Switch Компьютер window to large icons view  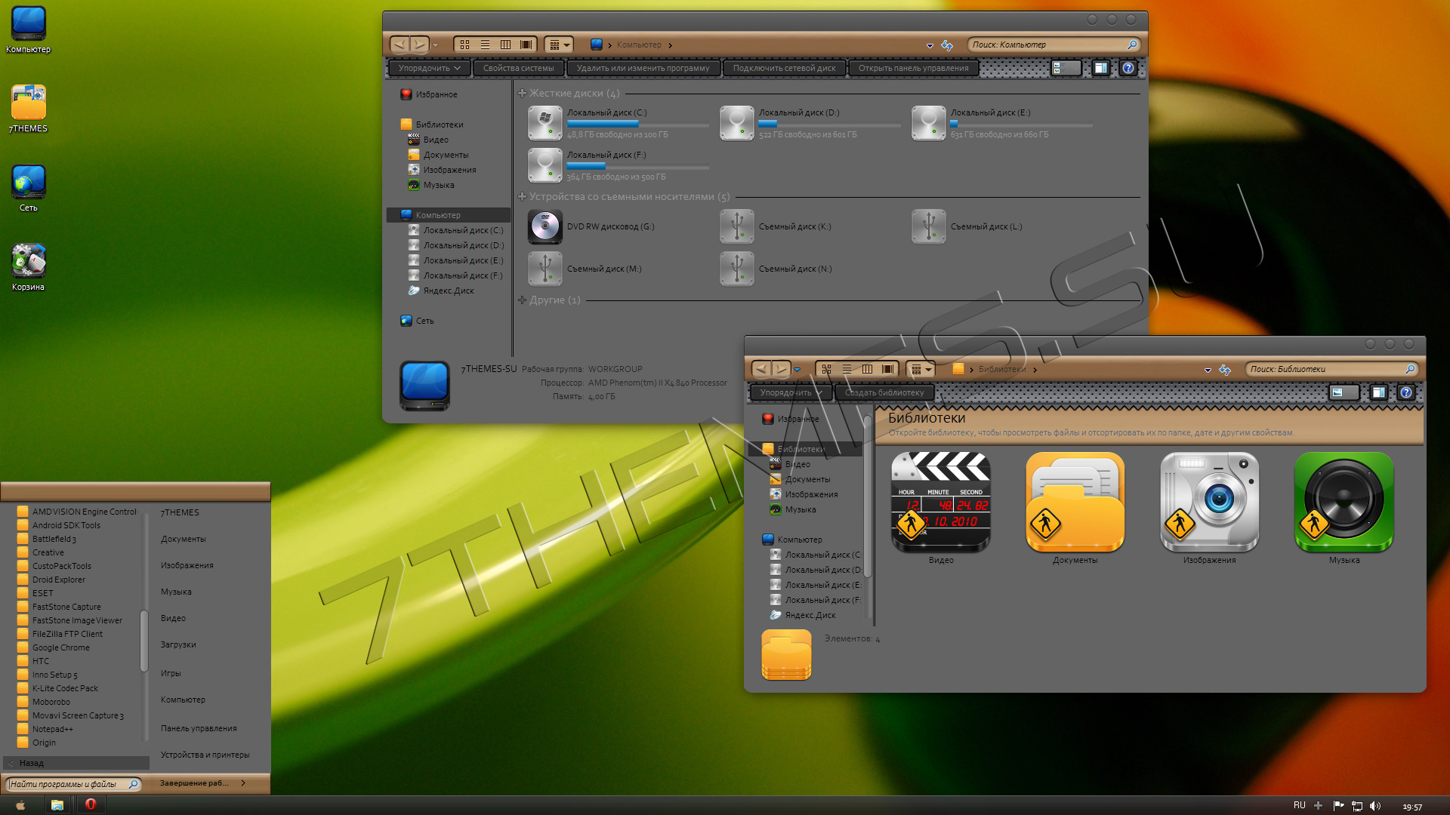(465, 45)
